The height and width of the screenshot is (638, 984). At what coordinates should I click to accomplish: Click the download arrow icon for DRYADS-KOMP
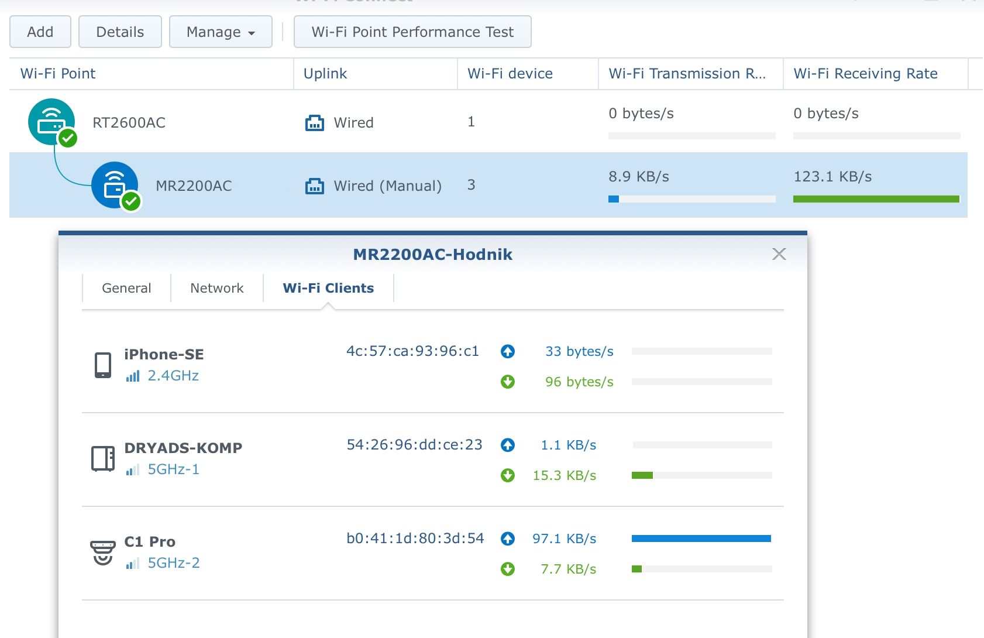508,475
